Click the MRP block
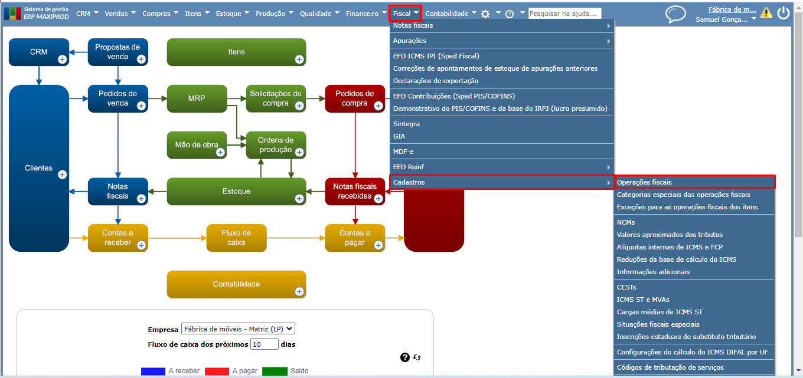803x378 pixels. (197, 98)
